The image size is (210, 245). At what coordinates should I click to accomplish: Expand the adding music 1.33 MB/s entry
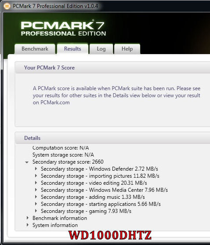coord(36,197)
